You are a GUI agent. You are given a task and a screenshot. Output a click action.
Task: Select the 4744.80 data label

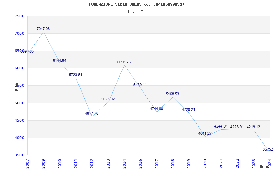tap(156, 109)
